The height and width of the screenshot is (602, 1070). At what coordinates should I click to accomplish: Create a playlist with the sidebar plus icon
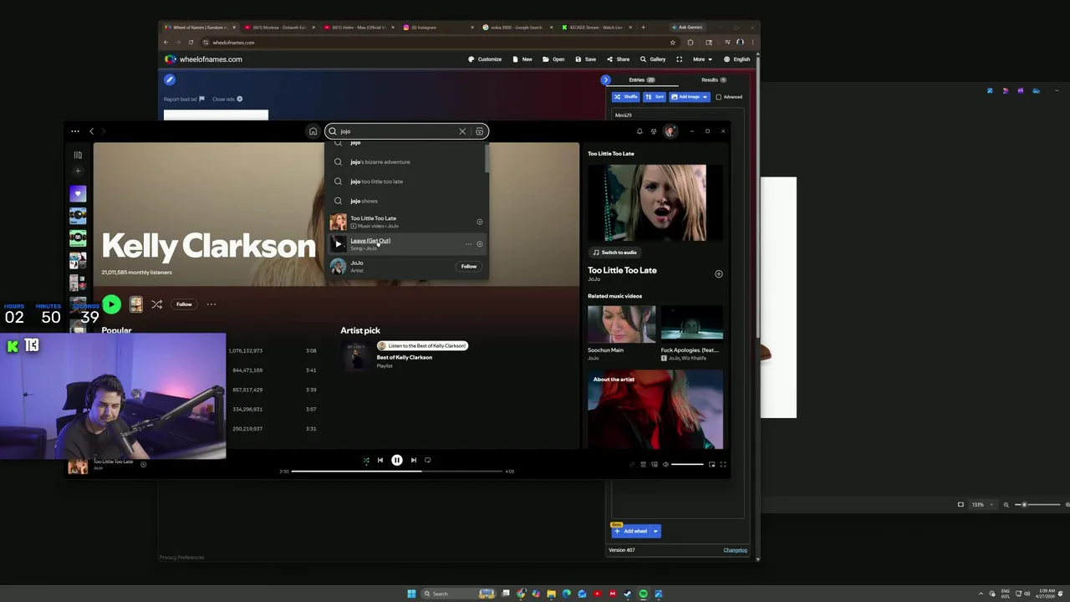point(78,171)
